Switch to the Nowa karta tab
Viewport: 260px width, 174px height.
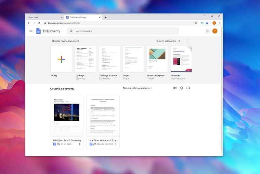(45, 18)
